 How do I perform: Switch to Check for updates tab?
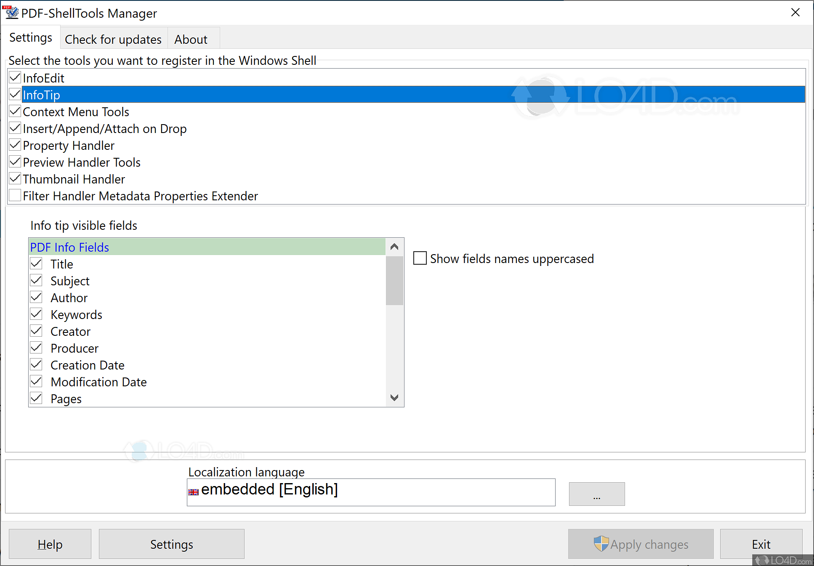tap(113, 39)
